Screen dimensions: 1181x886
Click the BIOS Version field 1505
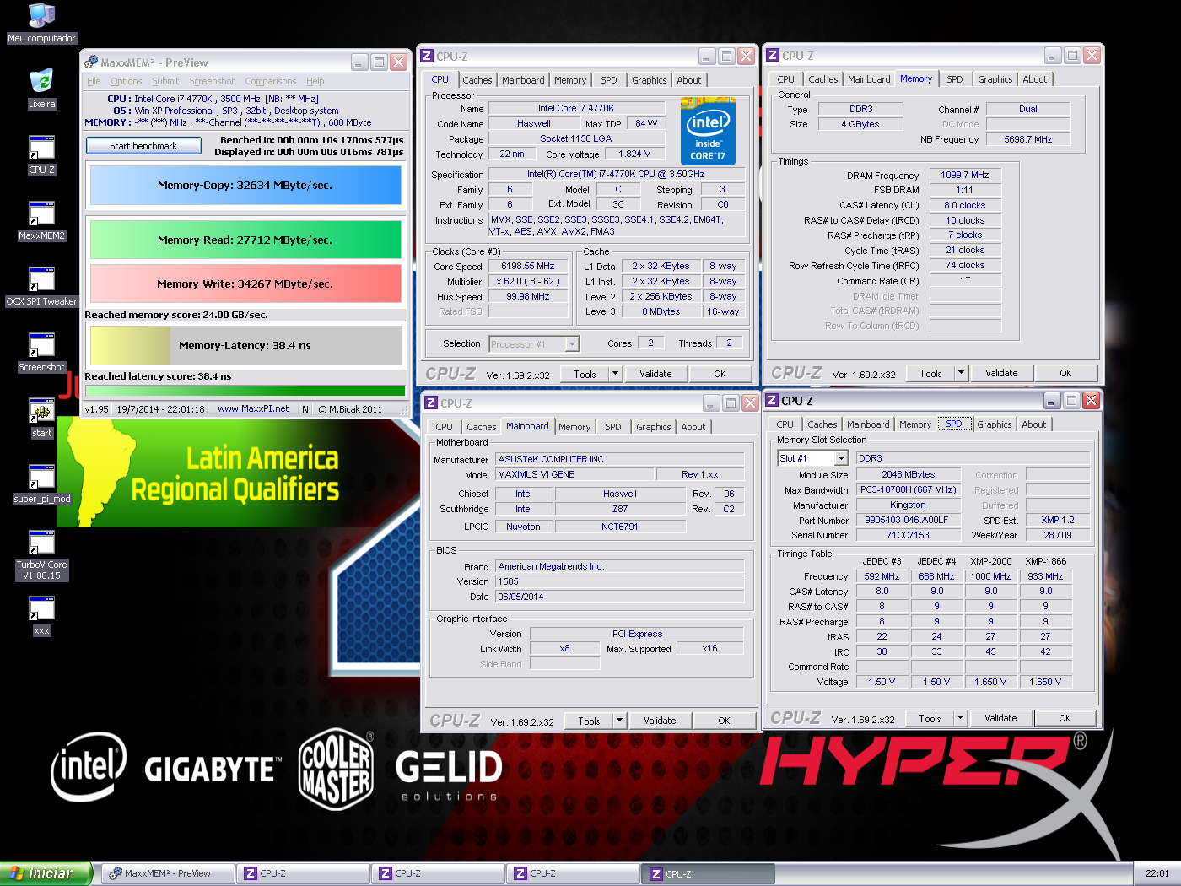[620, 581]
